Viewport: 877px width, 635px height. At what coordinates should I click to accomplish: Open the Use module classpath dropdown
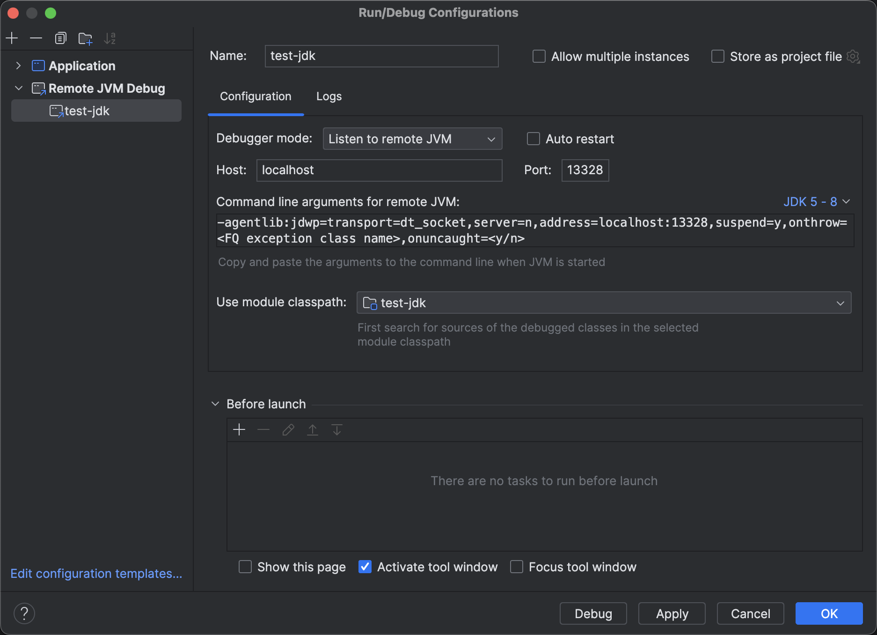[x=604, y=303]
